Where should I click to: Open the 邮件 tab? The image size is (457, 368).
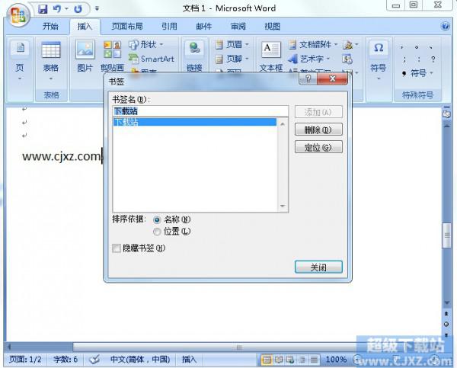click(x=203, y=27)
